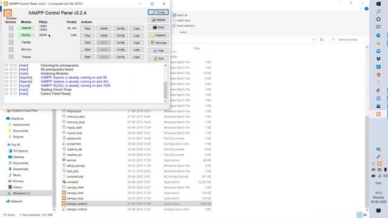The image size is (388, 218).
Task: Open Attachments folder under OneDrive
Action: [19, 125]
